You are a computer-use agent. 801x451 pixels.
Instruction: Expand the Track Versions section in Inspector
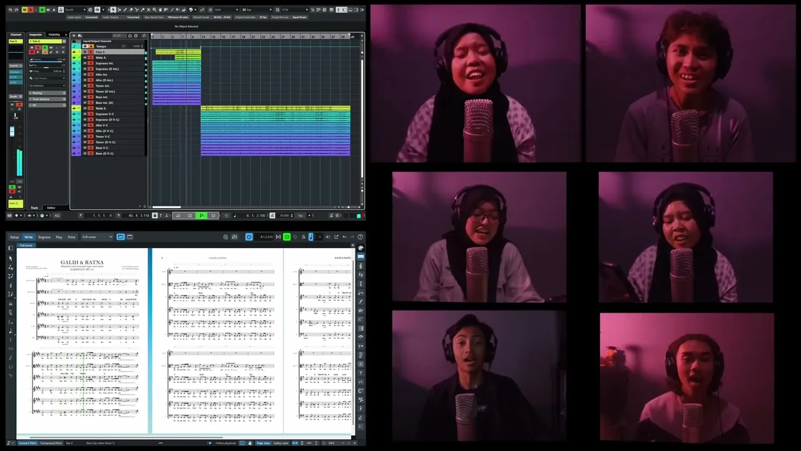coord(48,99)
